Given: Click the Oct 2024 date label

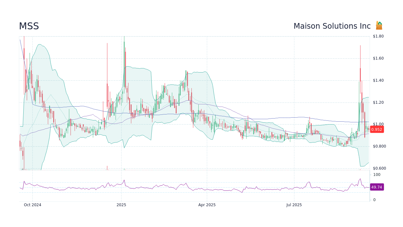Looking at the screenshot, I should [x=32, y=205].
